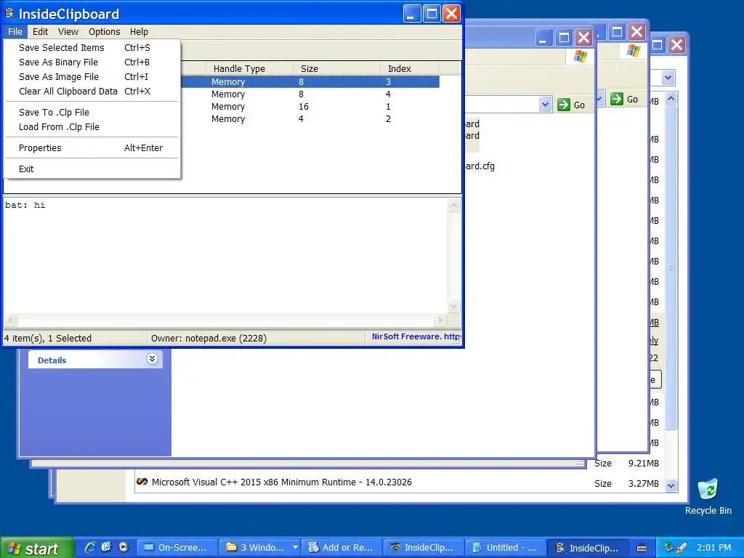Switch to On-Screen Keyboard taskbar button
Viewport: 744px width, 558px height.
click(178, 548)
